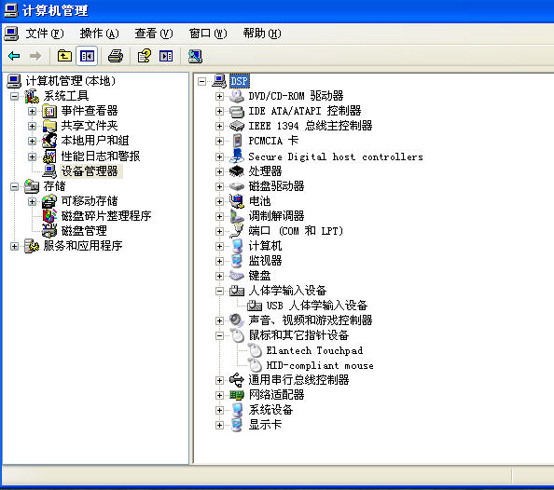Expand the 共享文件夹 node
Image resolution: width=554 pixels, height=490 pixels.
coord(32,126)
